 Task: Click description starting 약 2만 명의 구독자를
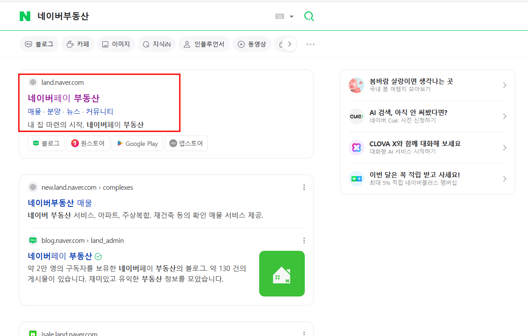coord(137,274)
